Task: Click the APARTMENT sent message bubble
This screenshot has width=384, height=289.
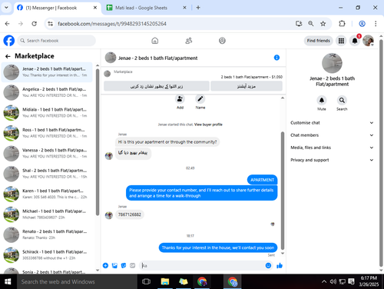Action: coord(262,180)
